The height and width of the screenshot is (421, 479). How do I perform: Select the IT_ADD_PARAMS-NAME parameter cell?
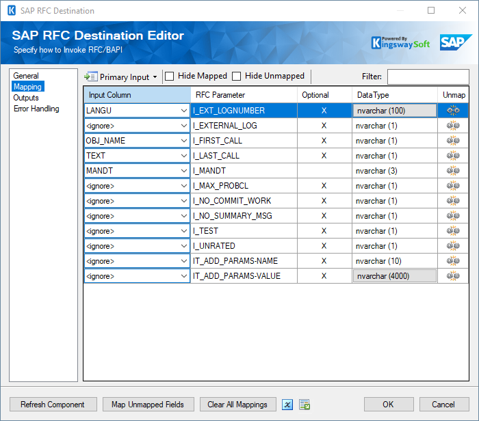[244, 261]
